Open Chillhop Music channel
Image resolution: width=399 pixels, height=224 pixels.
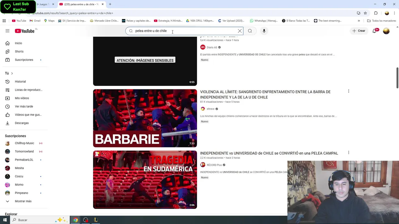click(x=24, y=143)
